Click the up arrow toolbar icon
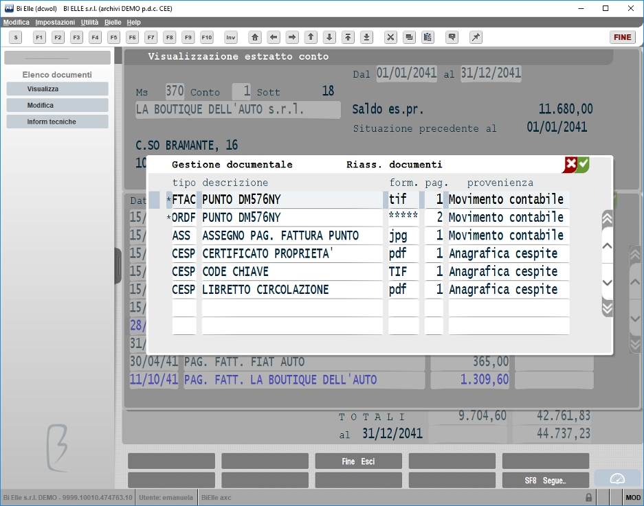 (x=311, y=37)
